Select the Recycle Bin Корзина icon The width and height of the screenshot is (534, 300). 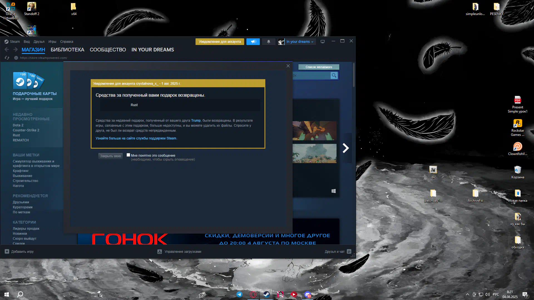point(518,172)
